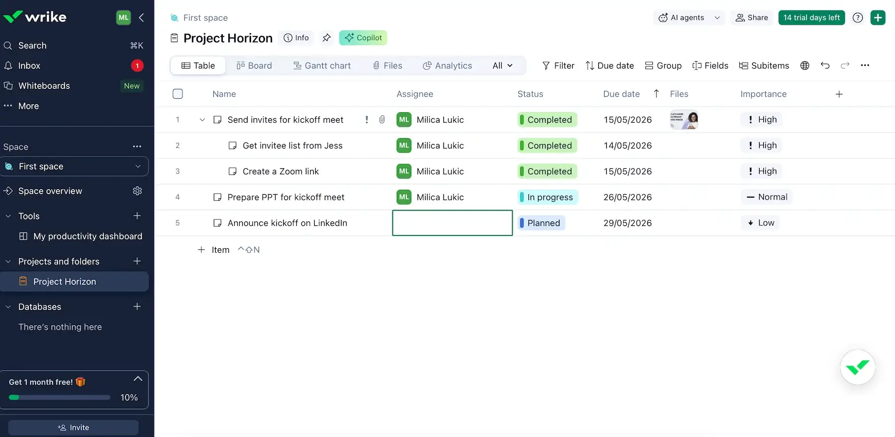Open First space dropdown selector
The image size is (895, 437).
pos(74,166)
